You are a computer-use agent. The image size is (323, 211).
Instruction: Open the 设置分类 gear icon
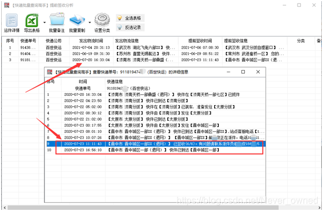point(102,23)
